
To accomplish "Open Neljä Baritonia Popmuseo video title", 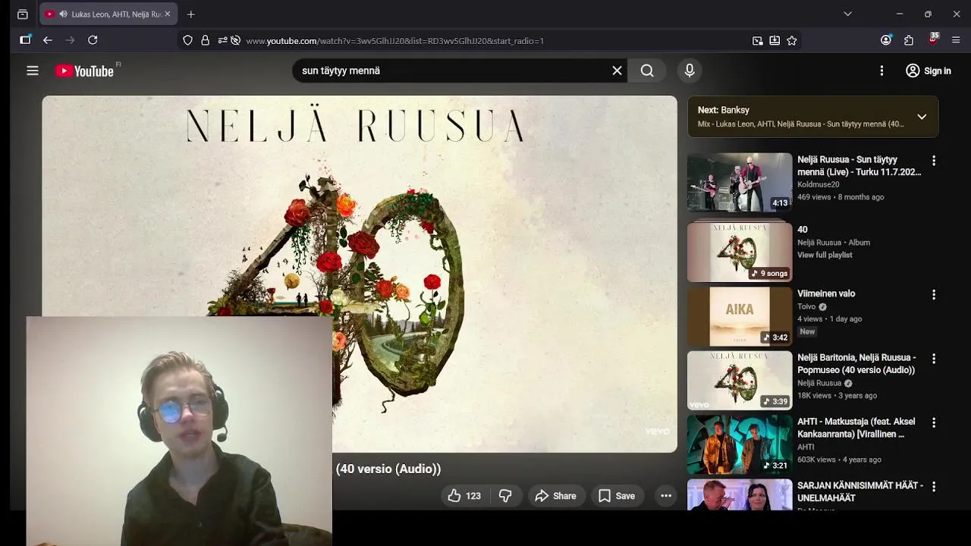I will coord(857,364).
